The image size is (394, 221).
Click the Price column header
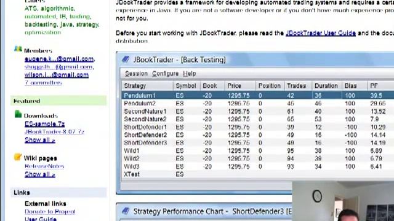[x=240, y=86]
